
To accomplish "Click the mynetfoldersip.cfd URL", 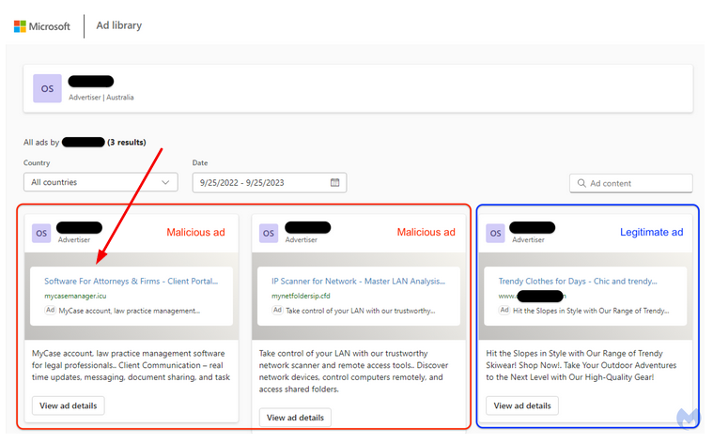I will pyautogui.click(x=301, y=296).
